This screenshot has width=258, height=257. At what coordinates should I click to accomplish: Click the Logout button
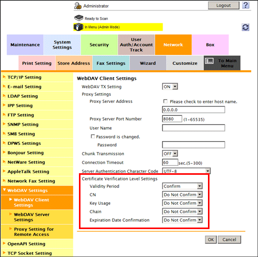coord(223,6)
